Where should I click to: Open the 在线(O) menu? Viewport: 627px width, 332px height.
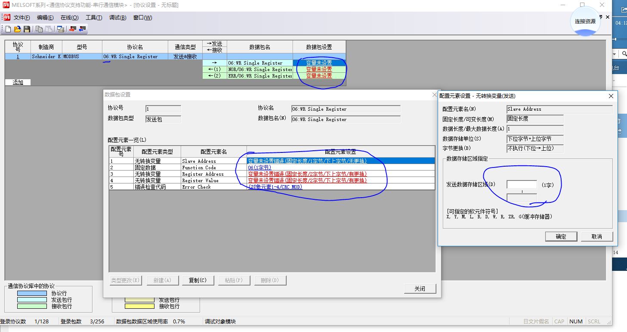(69, 18)
